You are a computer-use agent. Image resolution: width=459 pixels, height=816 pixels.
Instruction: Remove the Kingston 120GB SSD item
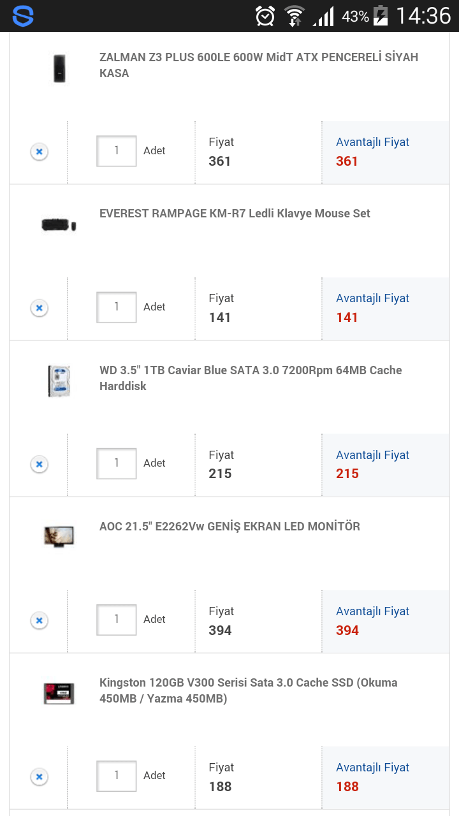[39, 776]
